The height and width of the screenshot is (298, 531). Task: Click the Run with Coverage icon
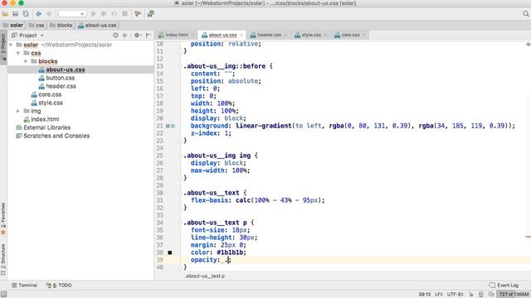114,14
